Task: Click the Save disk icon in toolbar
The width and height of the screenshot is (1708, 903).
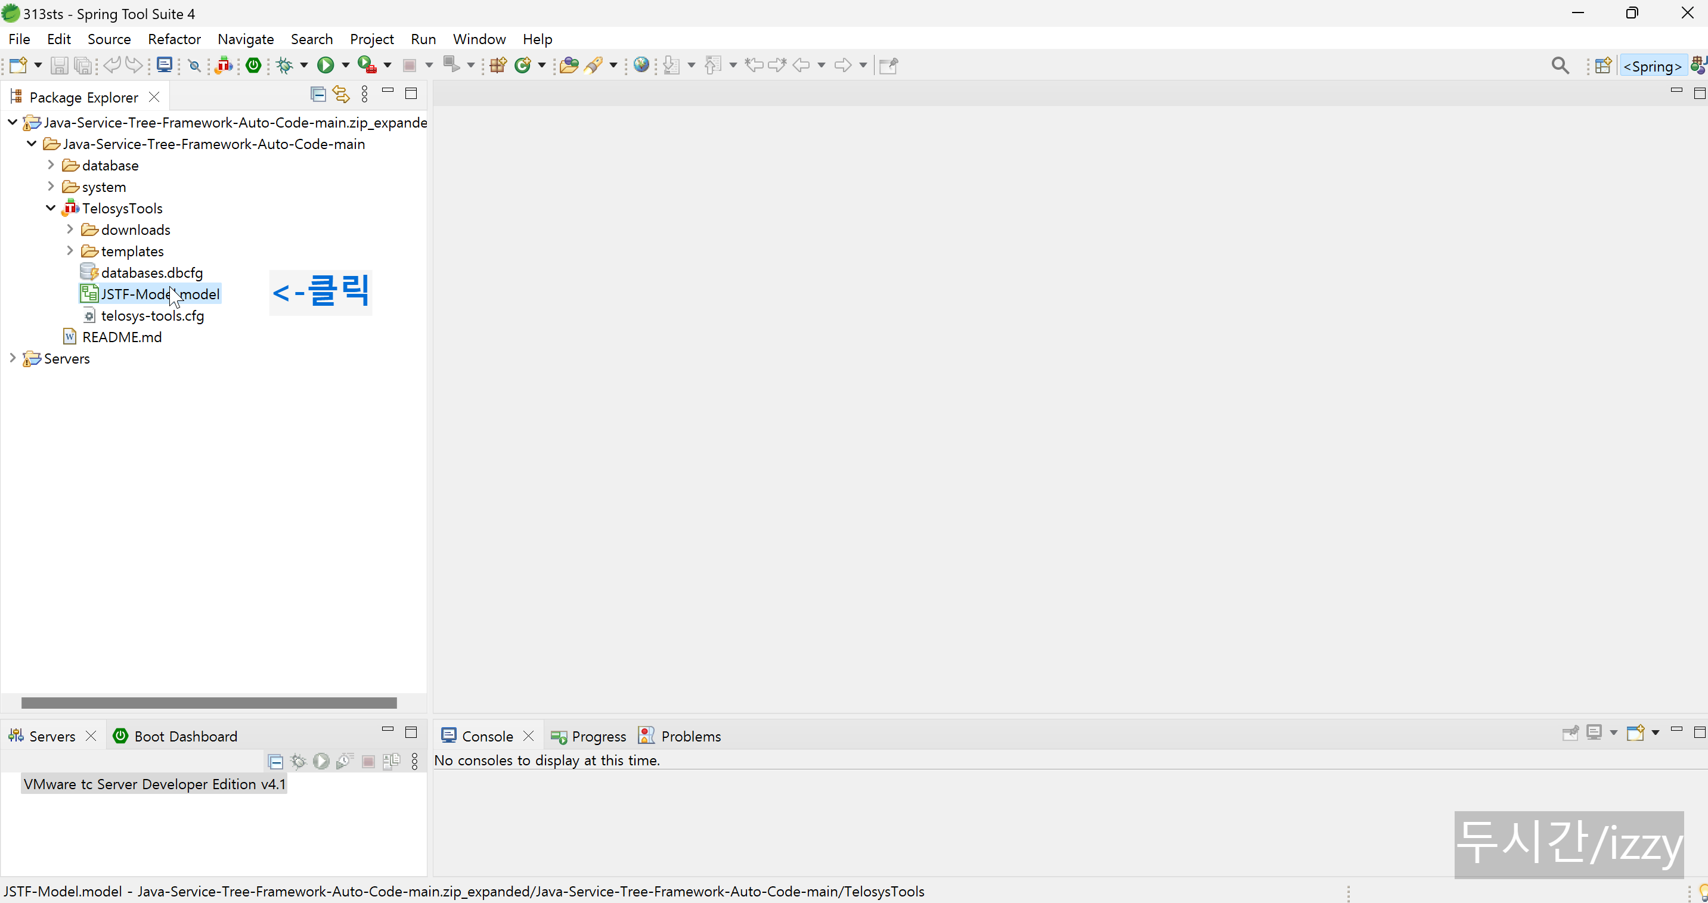Action: 59,65
